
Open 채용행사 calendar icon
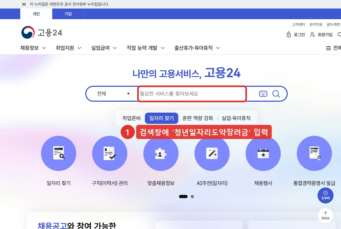point(263,153)
